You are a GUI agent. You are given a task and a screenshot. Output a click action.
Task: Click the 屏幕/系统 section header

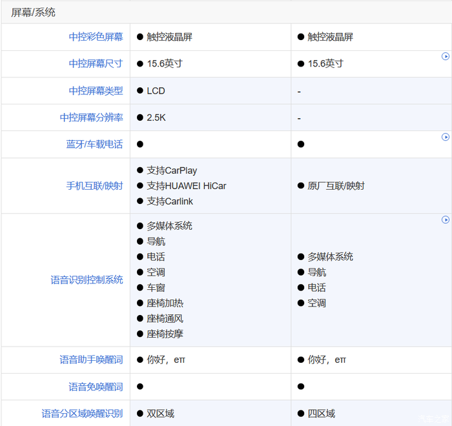pos(34,12)
